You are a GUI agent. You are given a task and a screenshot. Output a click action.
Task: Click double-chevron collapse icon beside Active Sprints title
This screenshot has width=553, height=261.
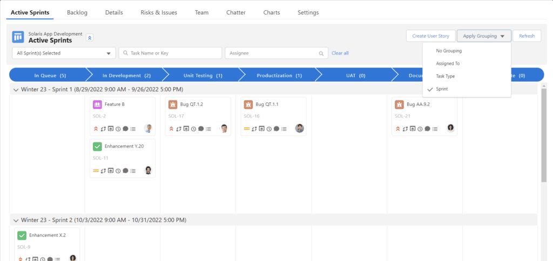tap(90, 37)
